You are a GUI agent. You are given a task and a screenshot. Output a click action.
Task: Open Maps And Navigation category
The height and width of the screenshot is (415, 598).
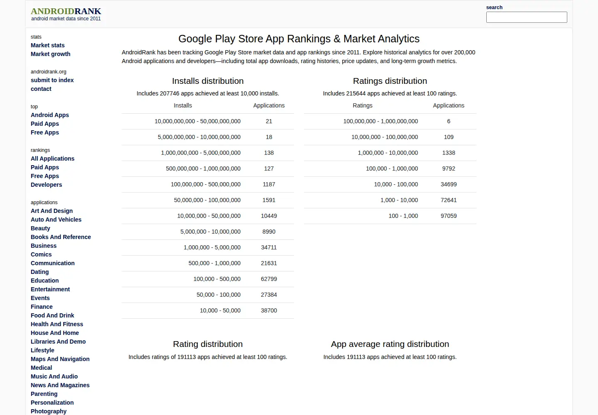click(x=60, y=359)
